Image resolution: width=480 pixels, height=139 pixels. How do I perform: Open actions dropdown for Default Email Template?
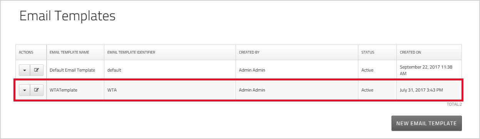[25, 70]
